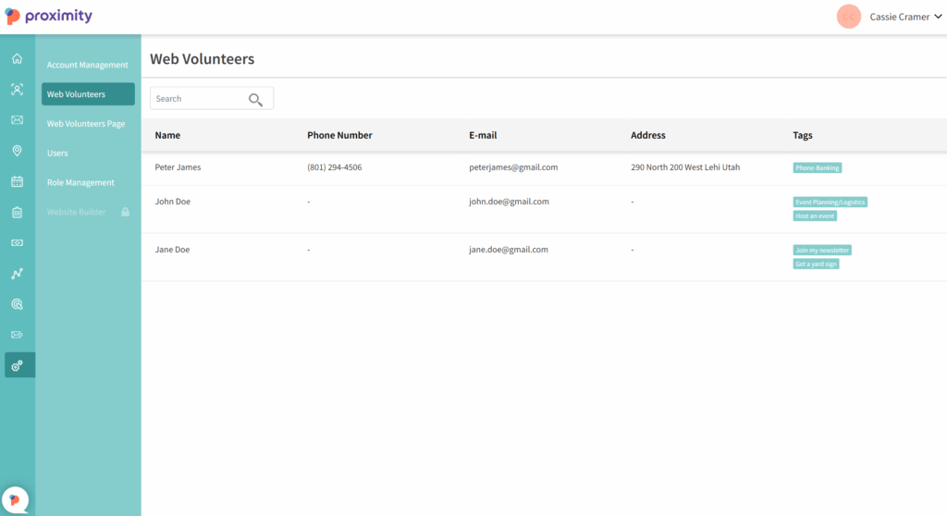Click the Host an event tag
The height and width of the screenshot is (516, 947).
[x=815, y=215]
